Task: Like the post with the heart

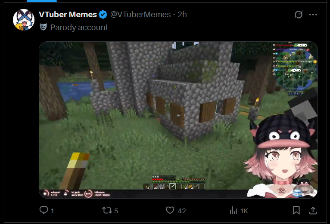Action: point(170,210)
